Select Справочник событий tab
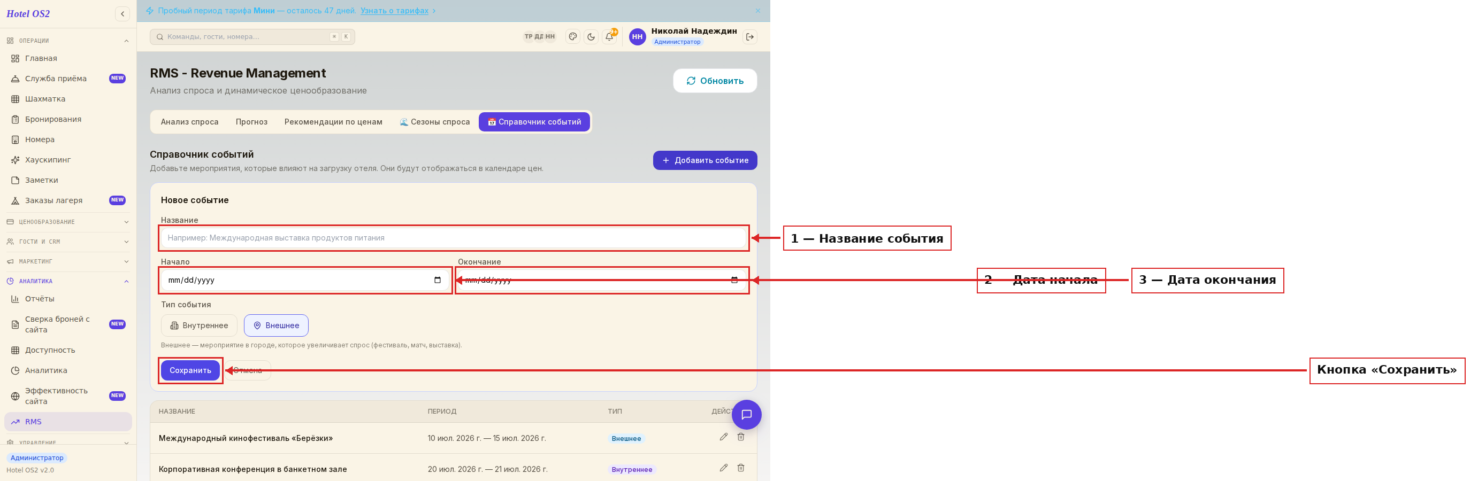The width and height of the screenshot is (1478, 481). click(x=534, y=122)
